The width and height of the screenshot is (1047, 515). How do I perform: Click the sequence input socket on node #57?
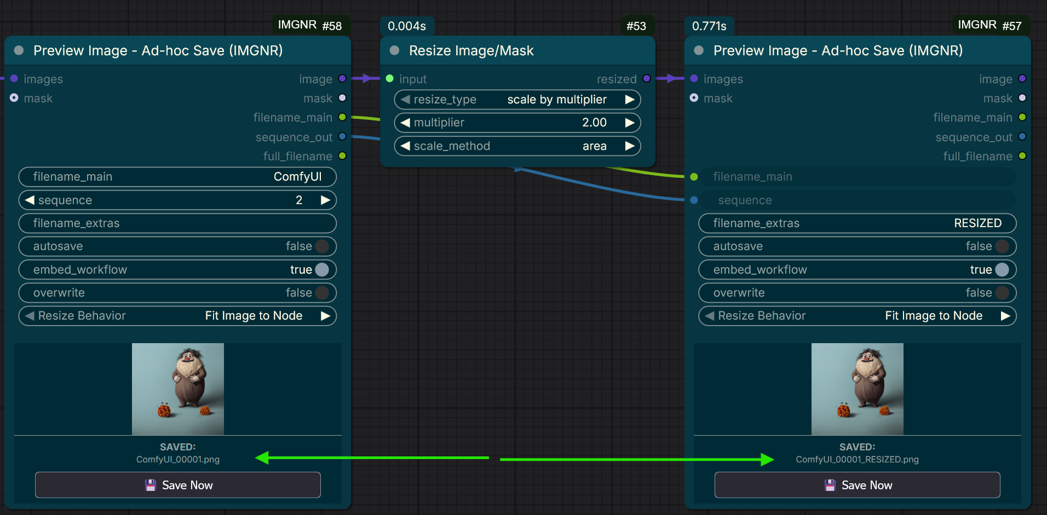[x=694, y=200]
